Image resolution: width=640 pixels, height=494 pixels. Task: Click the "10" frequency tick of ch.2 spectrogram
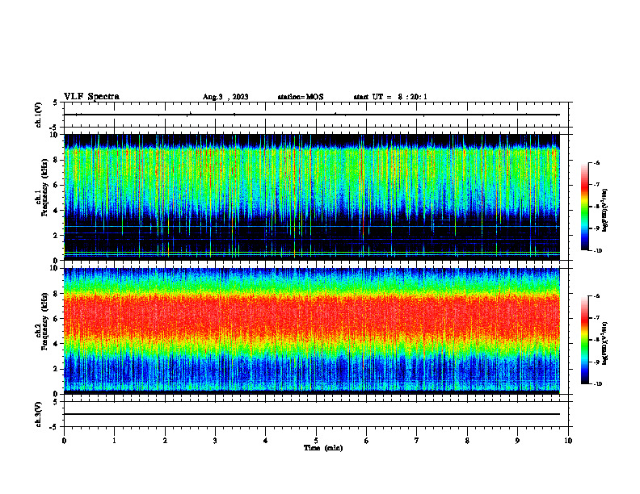click(x=55, y=268)
